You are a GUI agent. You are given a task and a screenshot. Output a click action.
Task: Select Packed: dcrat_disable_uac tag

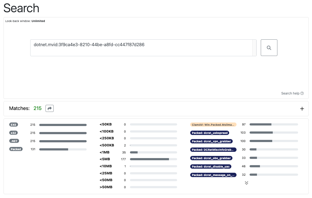(x=211, y=166)
